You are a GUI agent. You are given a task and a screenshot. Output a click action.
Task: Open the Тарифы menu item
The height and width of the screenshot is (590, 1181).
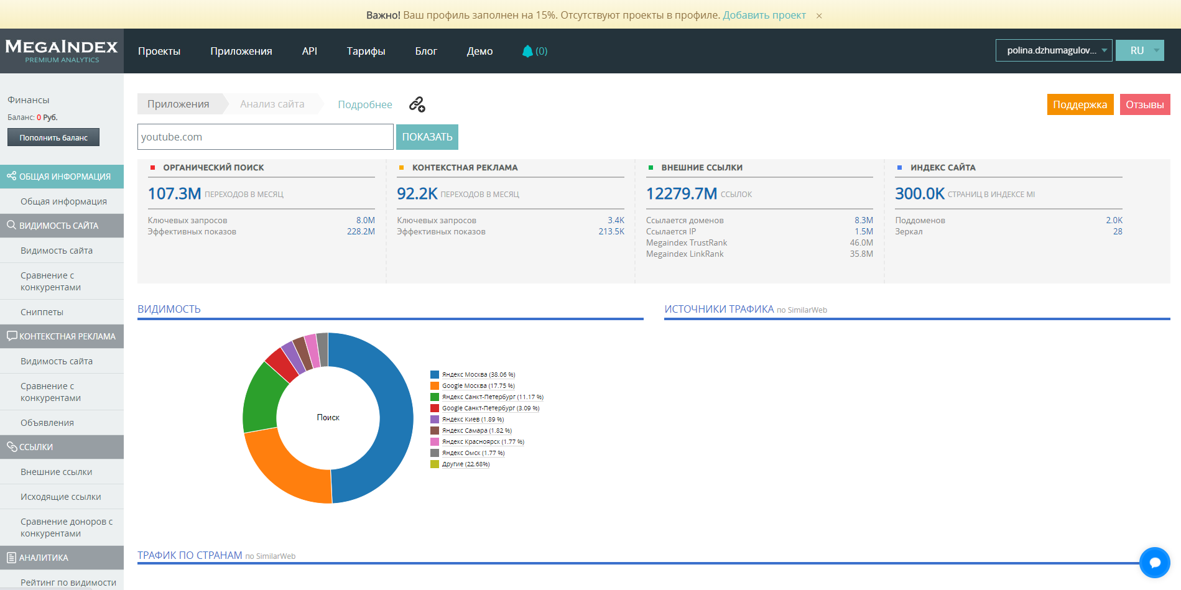tap(366, 51)
